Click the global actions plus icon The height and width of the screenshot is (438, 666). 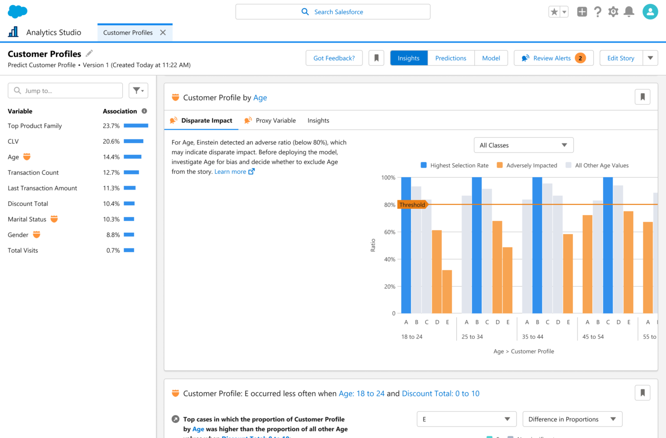point(582,12)
